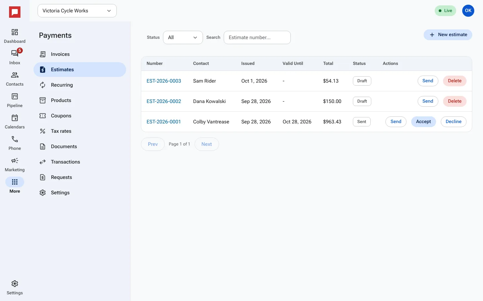
Task: Expand the Status filter set to All
Action: click(x=183, y=37)
